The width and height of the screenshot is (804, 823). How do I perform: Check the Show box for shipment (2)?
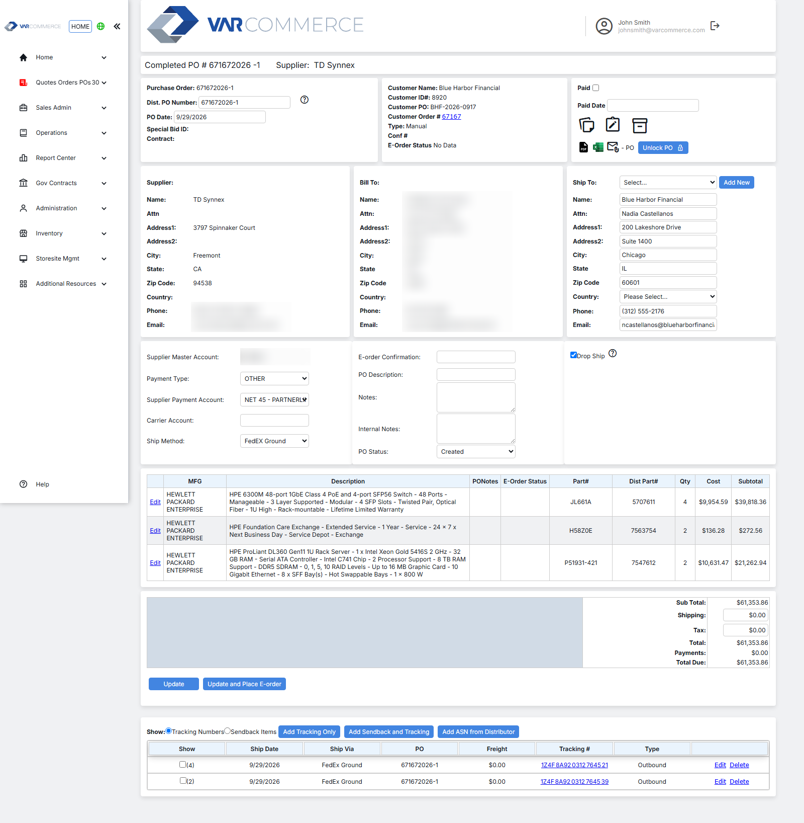[183, 781]
